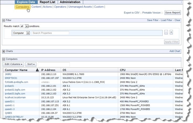Open the Edit Columns dropdown
Viewport: 193px width, 123px height.
[13, 64]
